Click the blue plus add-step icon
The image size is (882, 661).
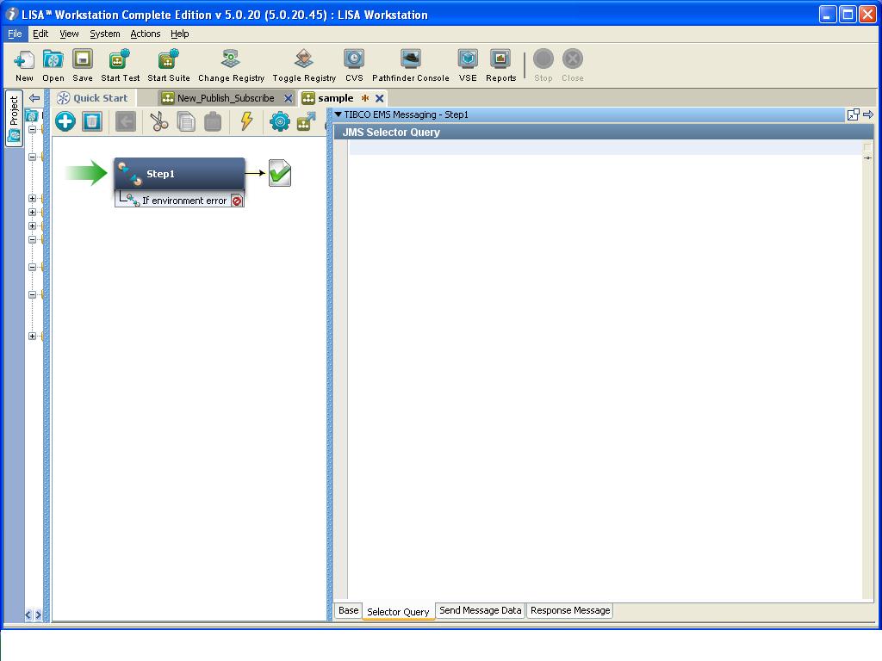click(65, 121)
